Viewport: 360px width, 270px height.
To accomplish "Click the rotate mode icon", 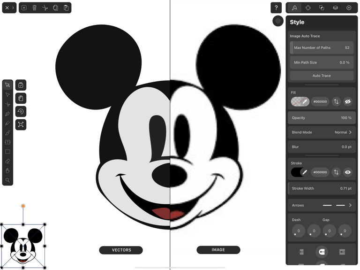I will [x=21, y=112].
